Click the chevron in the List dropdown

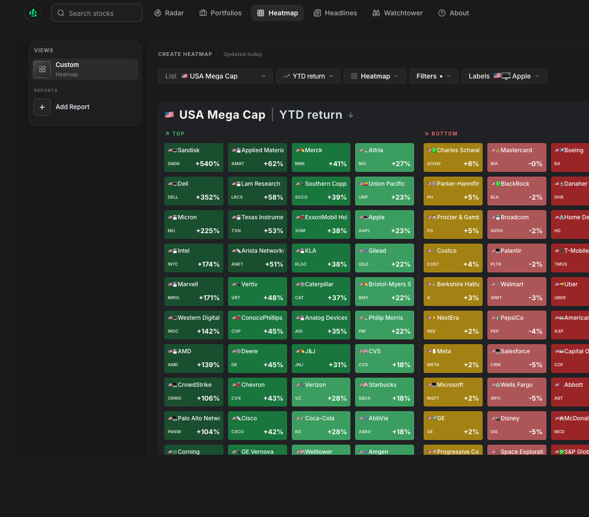(x=264, y=76)
